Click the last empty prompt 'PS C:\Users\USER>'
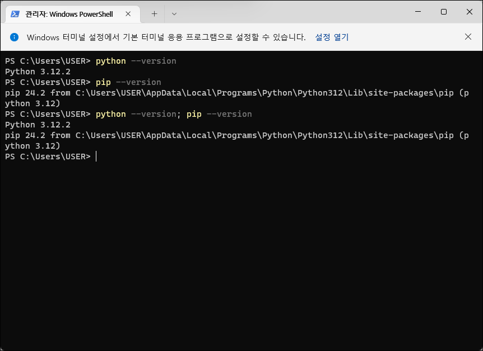Screen dimensions: 483x351 [x=48, y=156]
